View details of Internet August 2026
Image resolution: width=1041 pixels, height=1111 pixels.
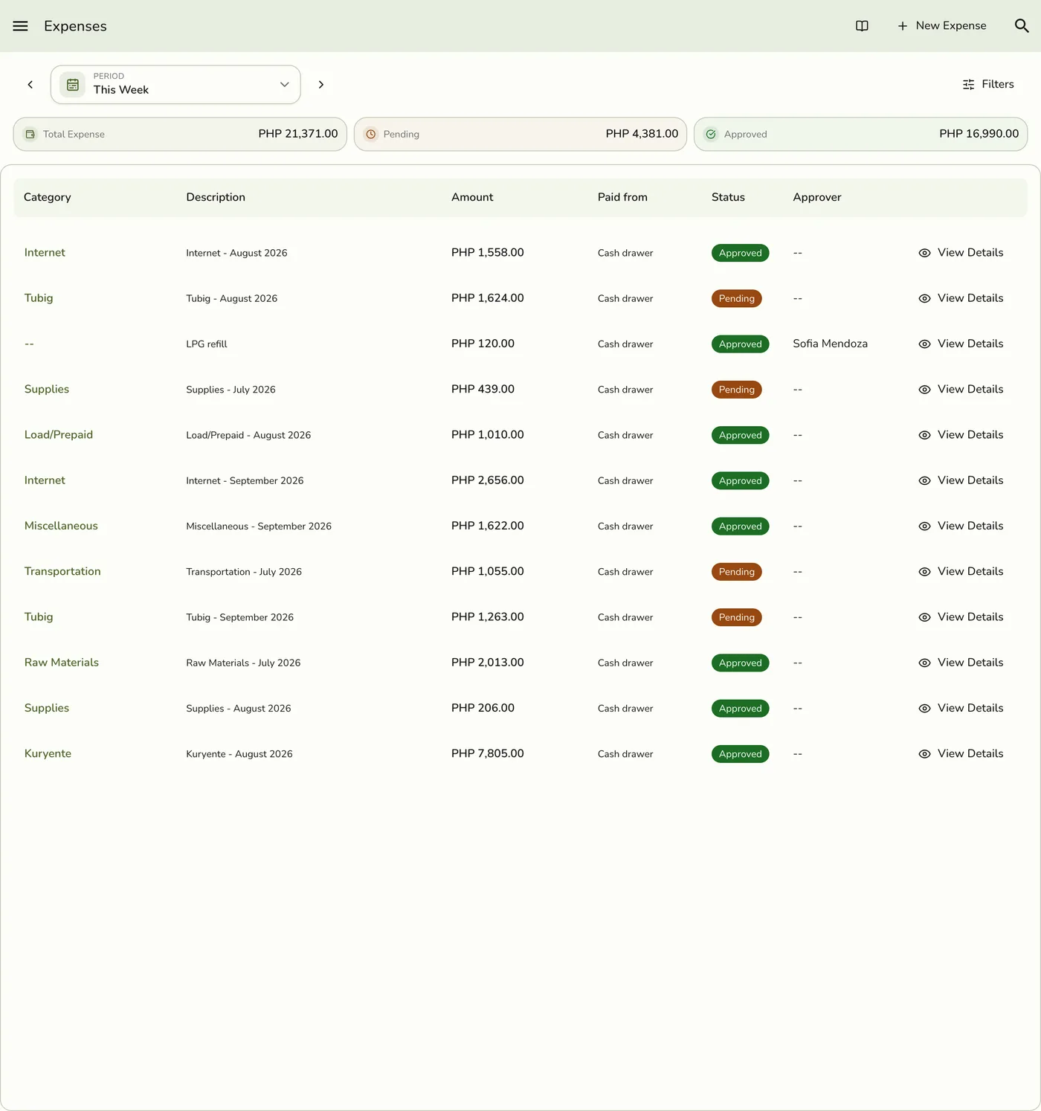961,253
